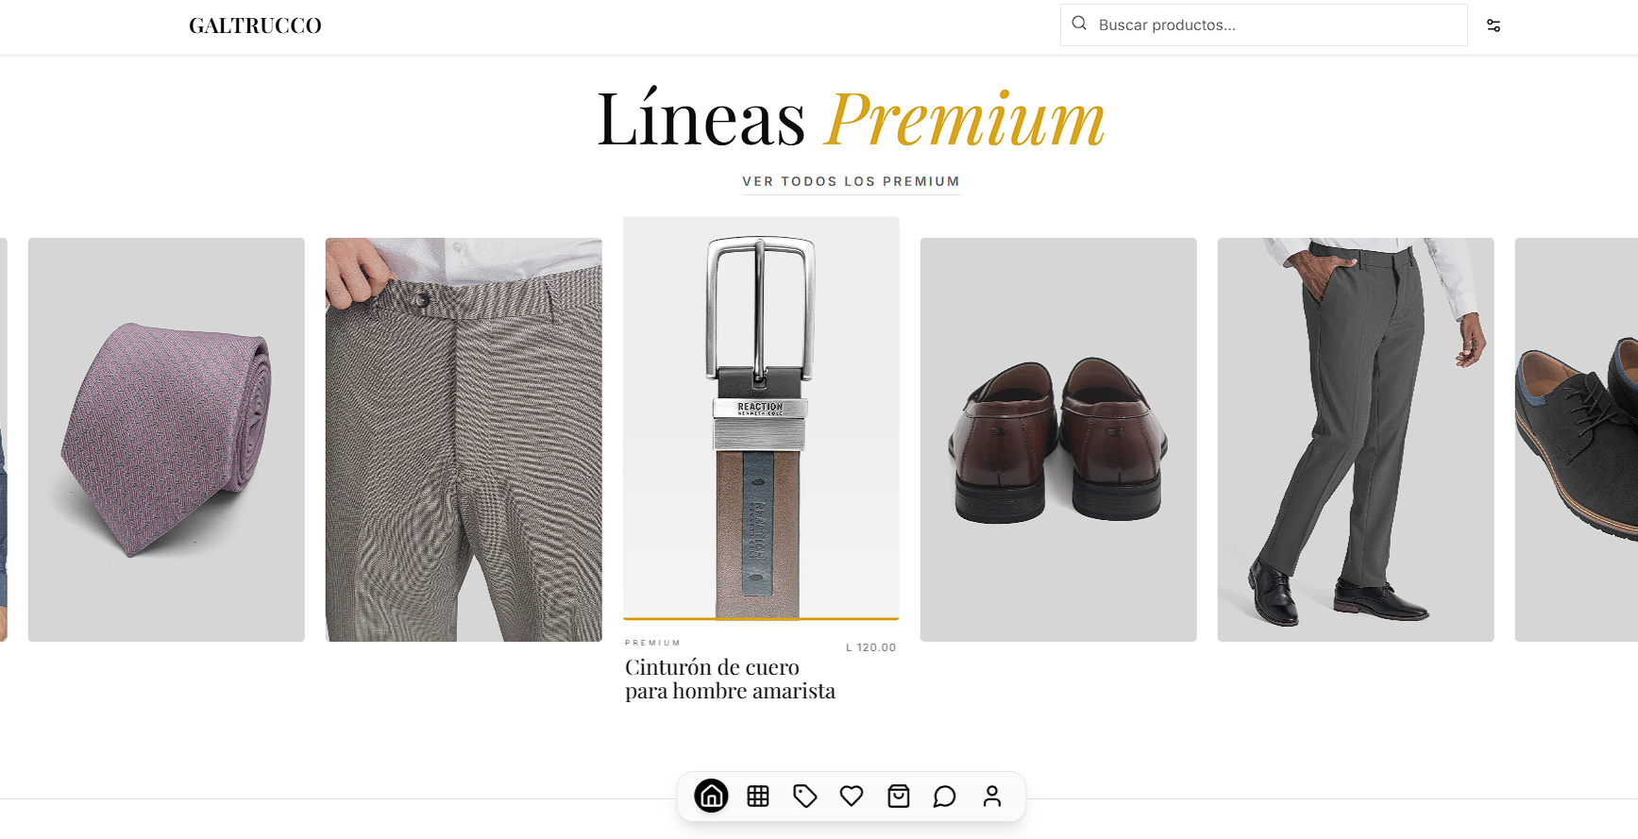Open the leather belt product image
Image resolution: width=1638 pixels, height=839 pixels.
[x=761, y=418]
